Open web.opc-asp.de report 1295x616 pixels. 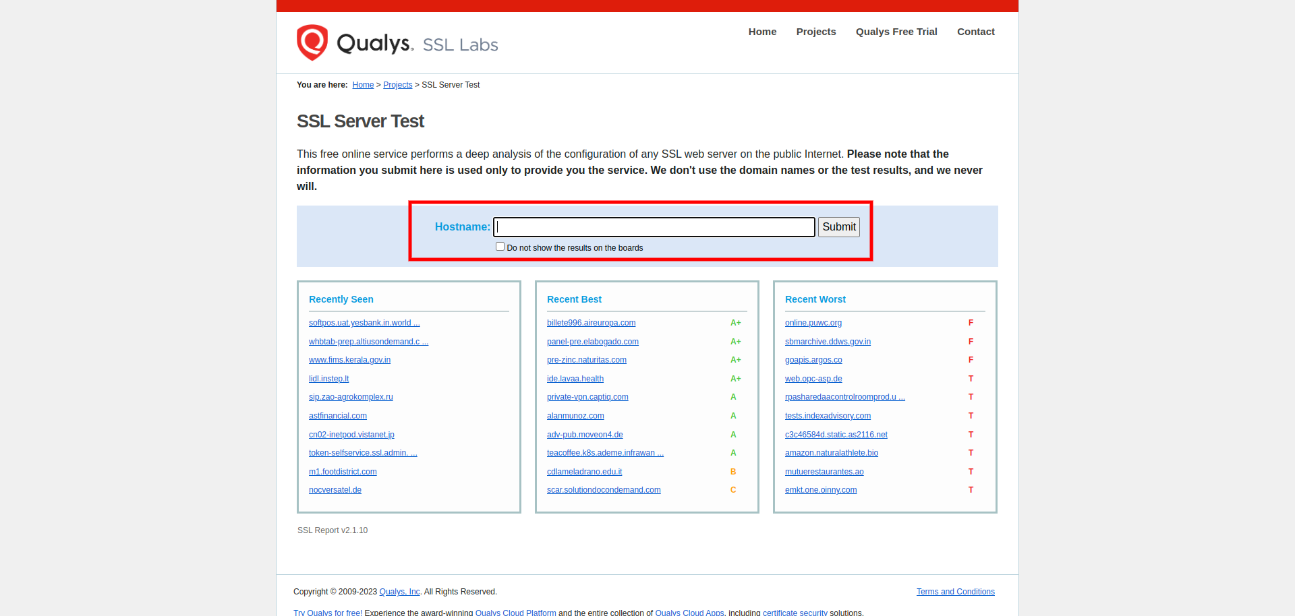tap(813, 379)
